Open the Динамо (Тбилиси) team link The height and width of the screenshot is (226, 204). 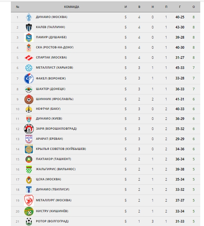point(52,189)
